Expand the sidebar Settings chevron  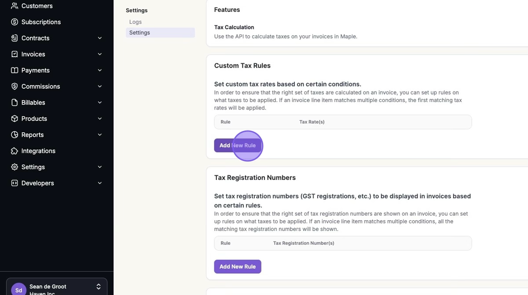100,167
